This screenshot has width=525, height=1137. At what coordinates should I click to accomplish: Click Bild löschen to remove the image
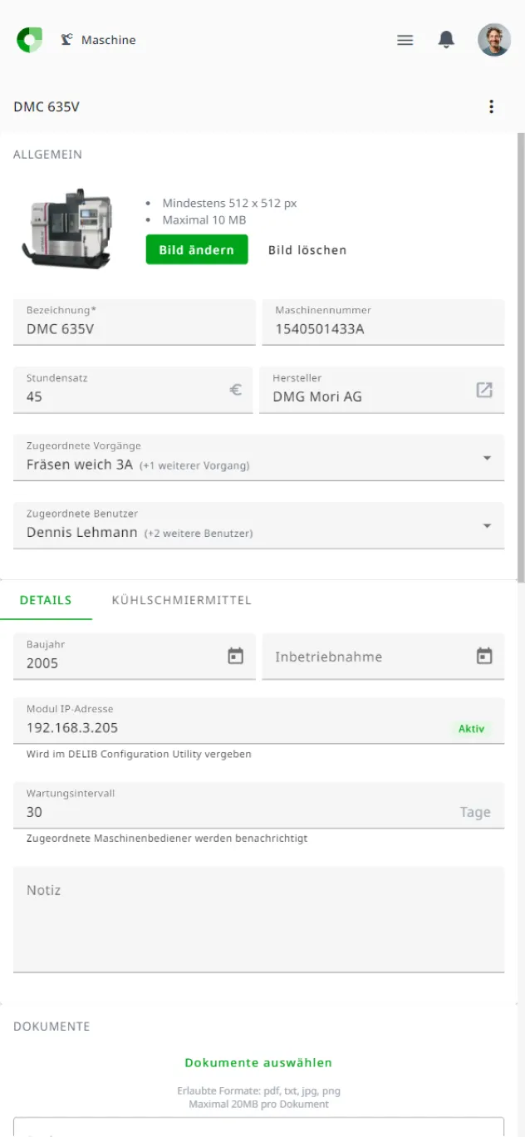tap(307, 250)
